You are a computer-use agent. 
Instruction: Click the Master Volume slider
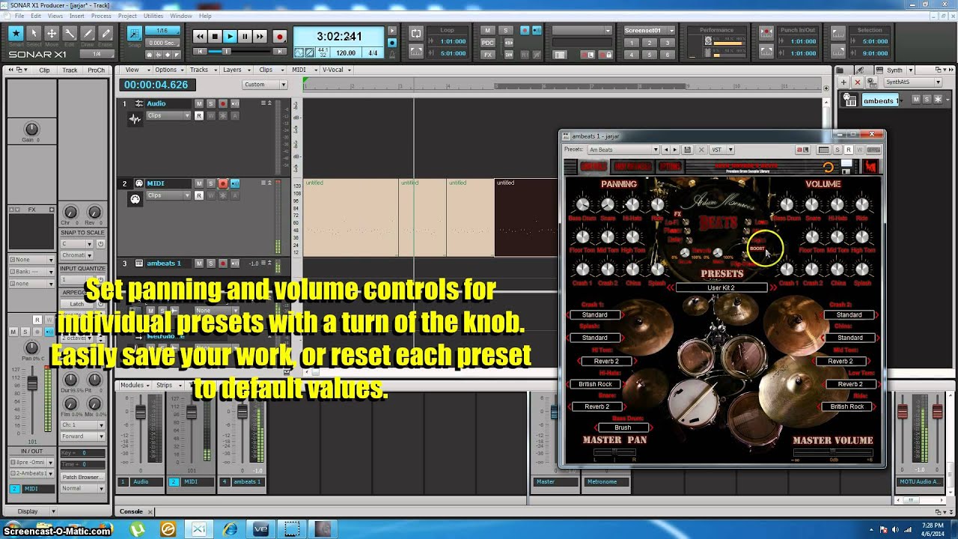tap(833, 452)
